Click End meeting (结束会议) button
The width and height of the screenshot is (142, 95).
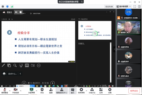click(134, 91)
